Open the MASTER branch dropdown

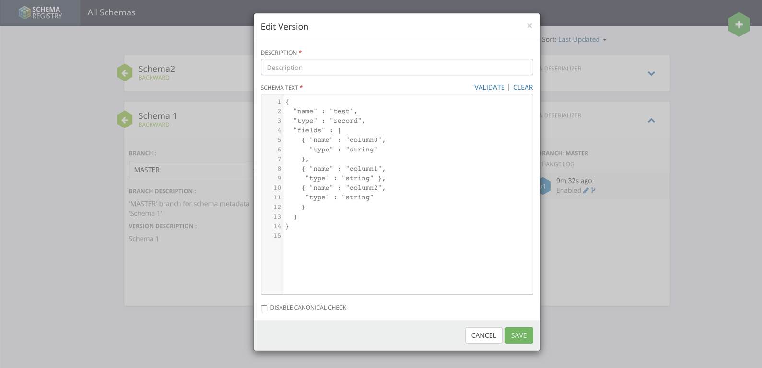(192, 170)
